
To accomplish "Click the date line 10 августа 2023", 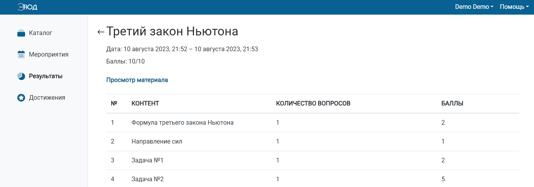I will (182, 49).
